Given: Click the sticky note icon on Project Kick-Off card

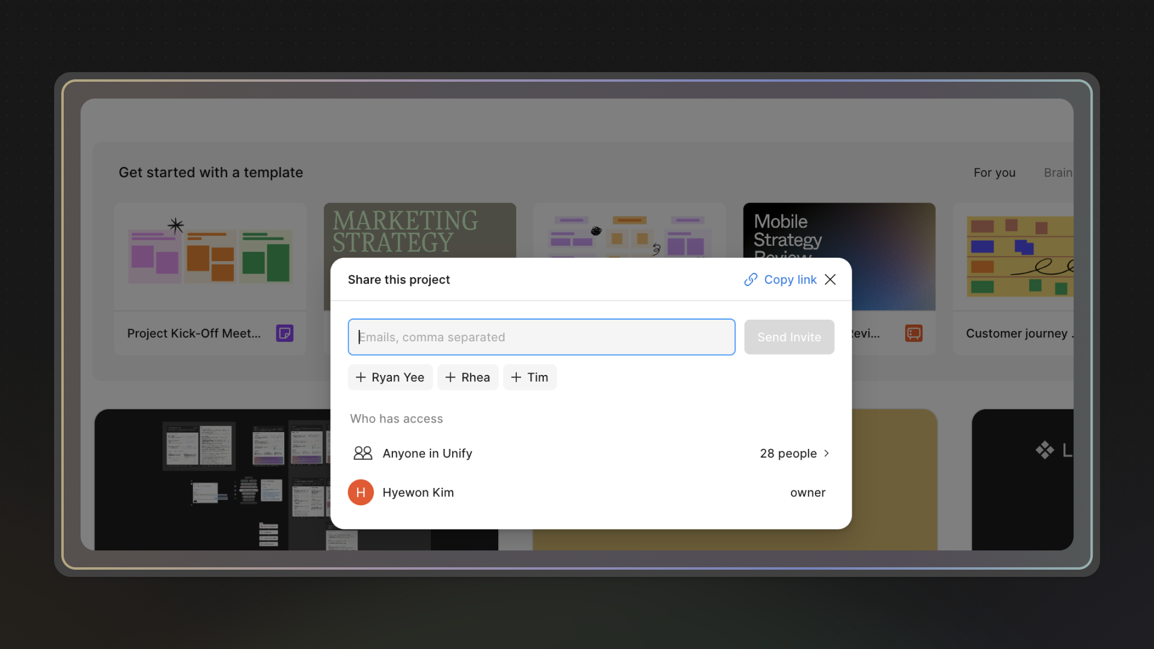Looking at the screenshot, I should 284,333.
